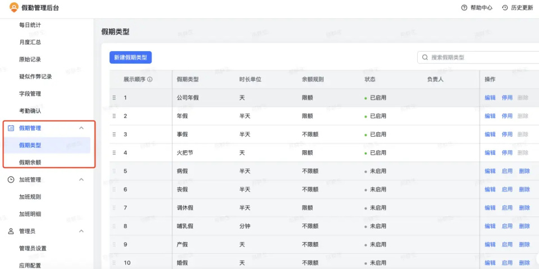Disable the 公司年假 leave type via 停用
The image size is (539, 269).
pos(507,98)
